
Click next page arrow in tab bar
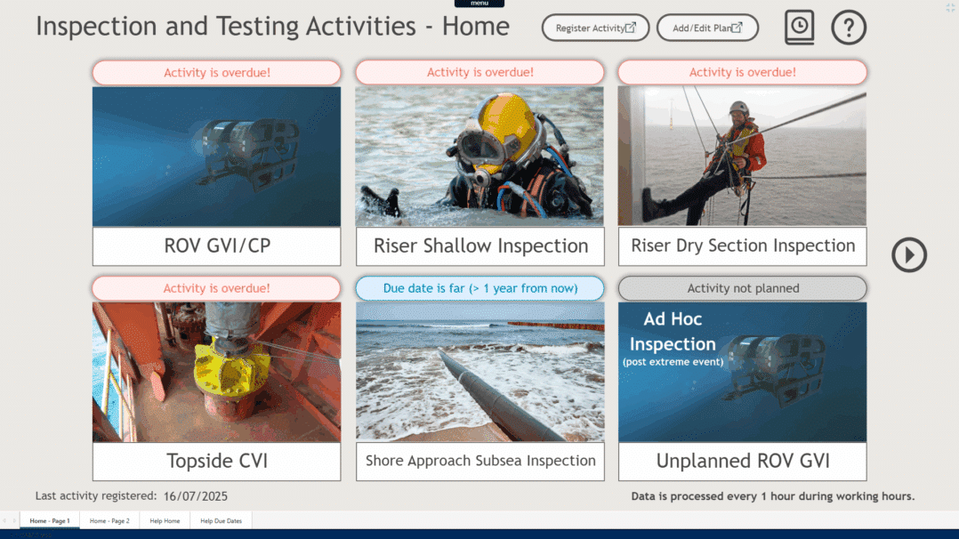click(14, 520)
